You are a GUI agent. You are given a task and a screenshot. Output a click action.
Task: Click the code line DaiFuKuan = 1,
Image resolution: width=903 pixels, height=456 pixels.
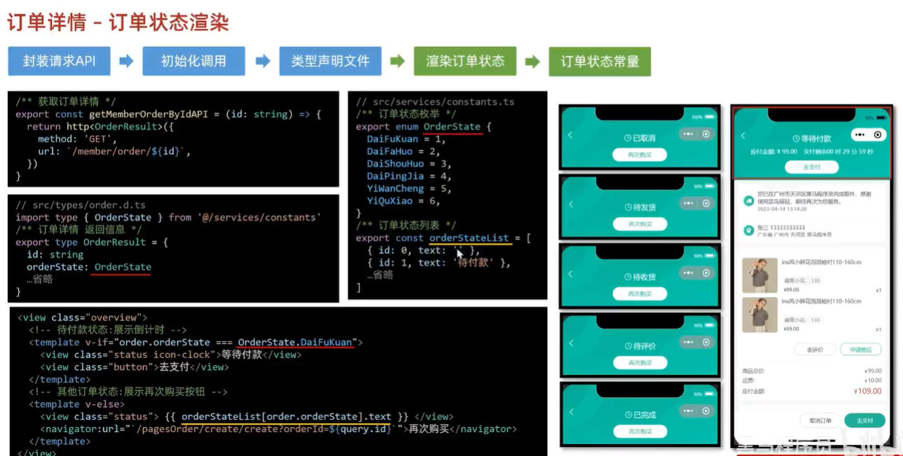pos(406,139)
